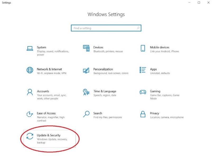The width and height of the screenshot is (212, 156).
Task: Open the Apps list icon
Action: click(x=143, y=70)
